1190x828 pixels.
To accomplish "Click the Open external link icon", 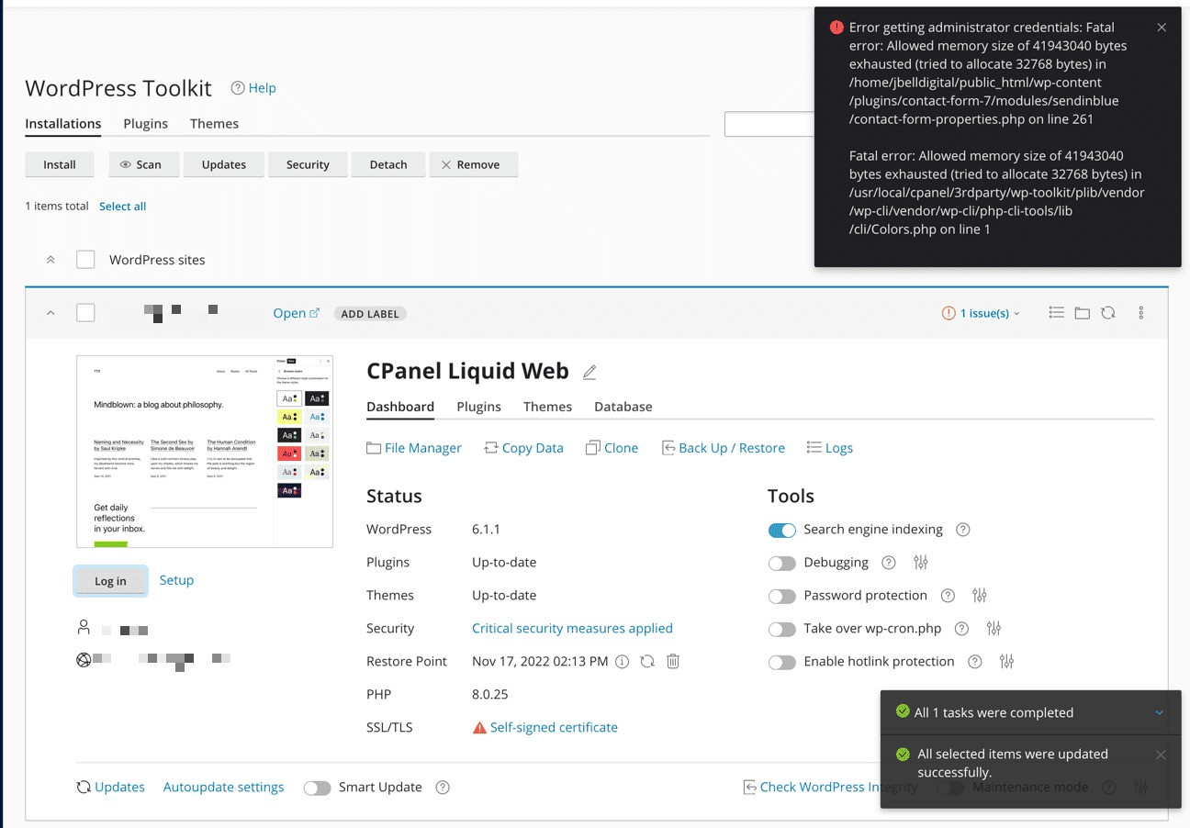I will pyautogui.click(x=315, y=313).
